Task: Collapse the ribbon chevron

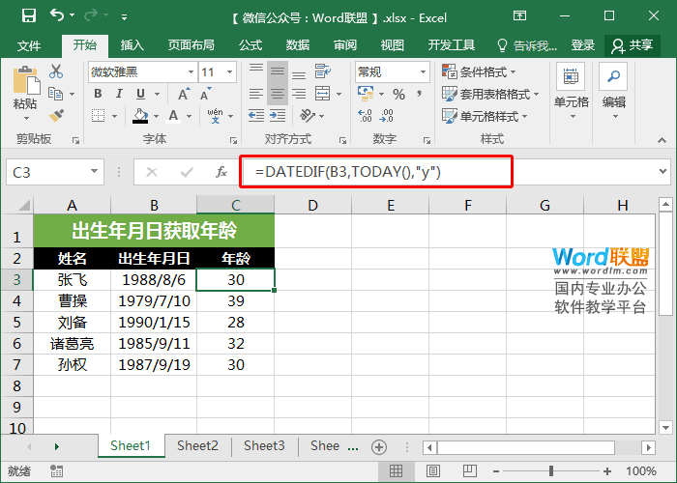Action: [662, 140]
